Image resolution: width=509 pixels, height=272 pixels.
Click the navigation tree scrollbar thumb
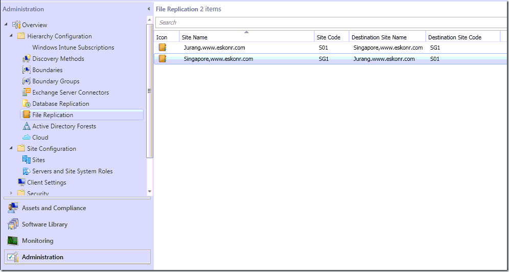coord(149,91)
